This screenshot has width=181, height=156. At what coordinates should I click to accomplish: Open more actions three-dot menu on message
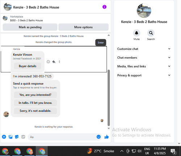[x=59, y=62]
